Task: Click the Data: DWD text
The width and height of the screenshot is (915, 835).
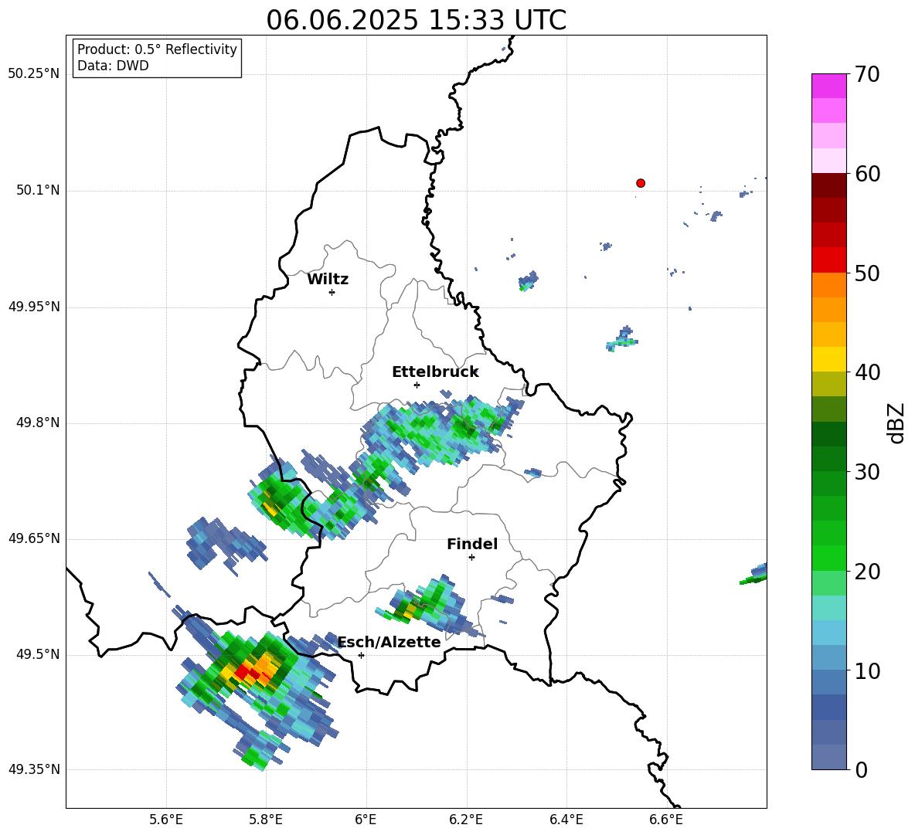Action: (113, 66)
